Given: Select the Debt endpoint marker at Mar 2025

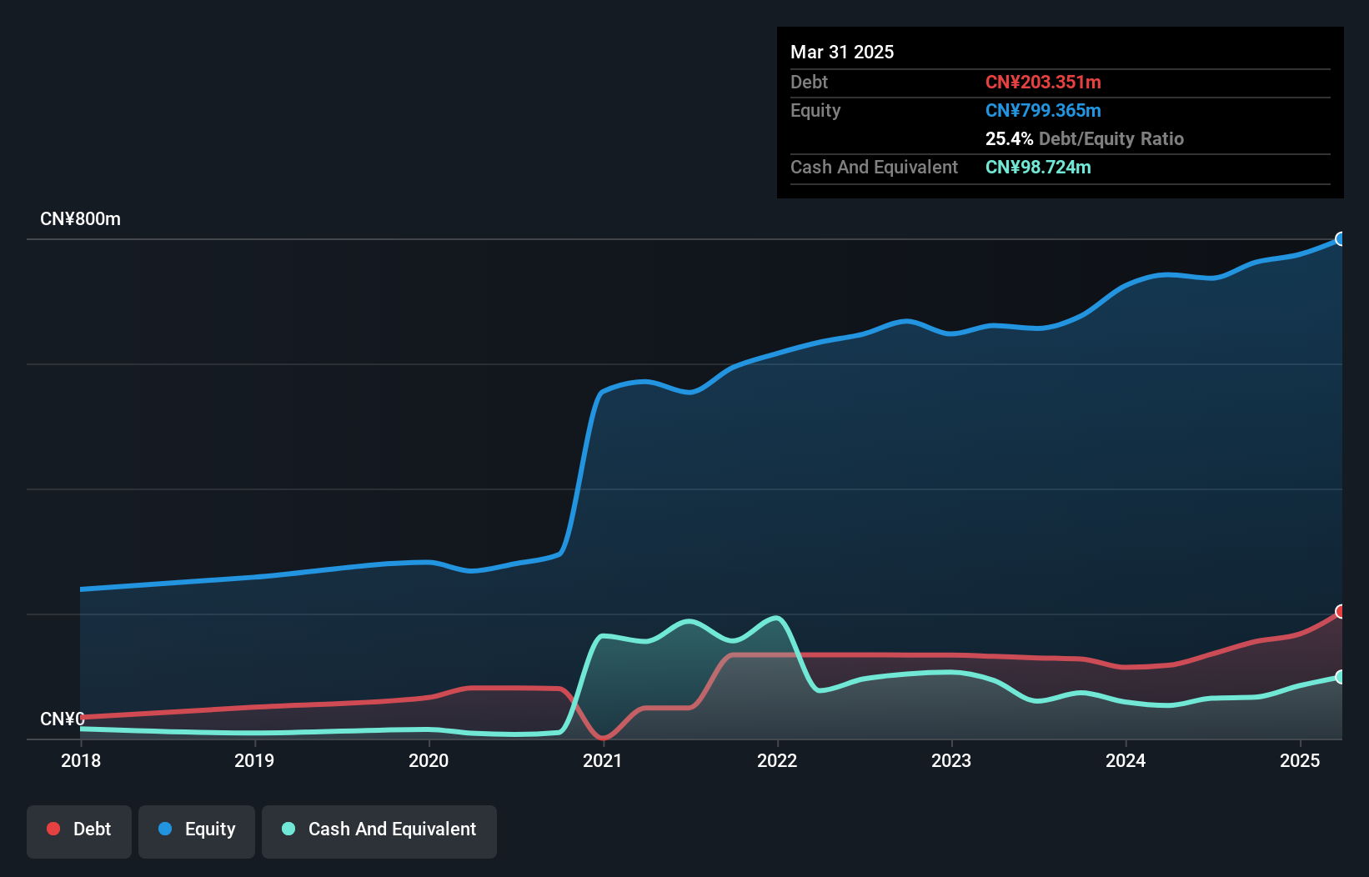Looking at the screenshot, I should (x=1341, y=612).
